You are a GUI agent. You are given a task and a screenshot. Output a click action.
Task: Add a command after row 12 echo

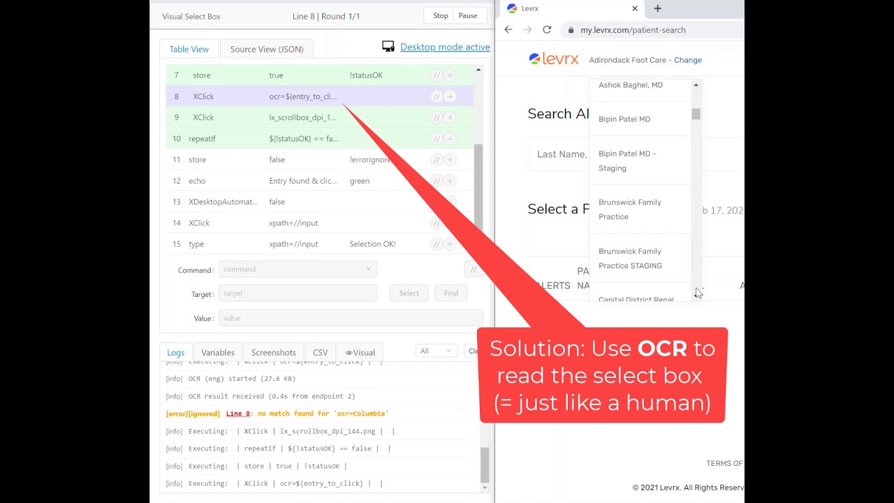450,181
